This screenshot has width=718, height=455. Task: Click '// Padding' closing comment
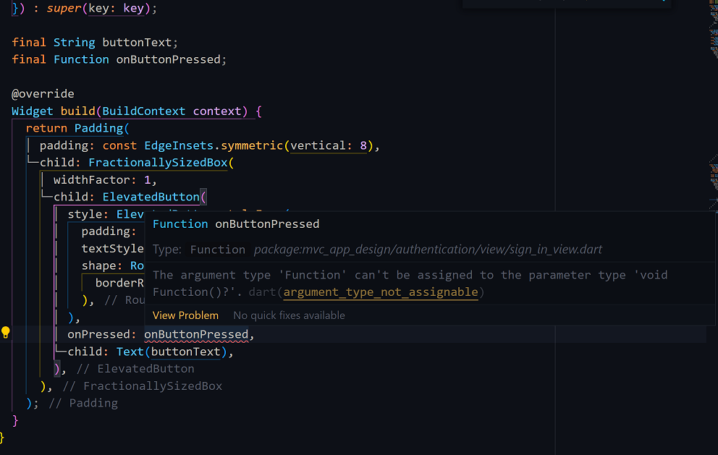pos(83,403)
